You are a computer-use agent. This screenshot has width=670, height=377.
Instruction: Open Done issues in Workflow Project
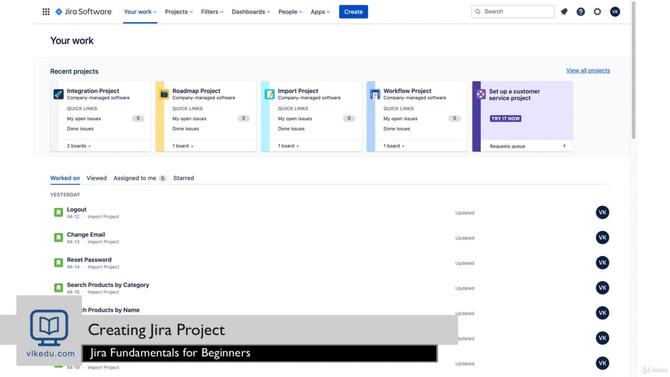(397, 129)
